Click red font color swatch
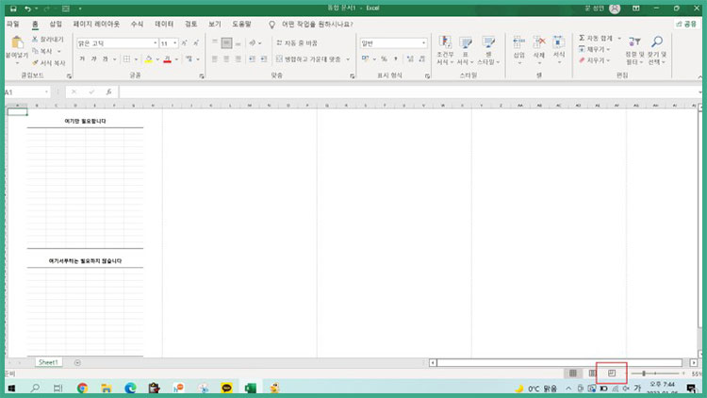The width and height of the screenshot is (707, 398). [x=167, y=59]
